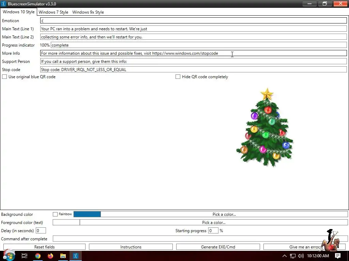Click the Stop code label
Viewport: 349px width, 261px height.
(x=11, y=70)
